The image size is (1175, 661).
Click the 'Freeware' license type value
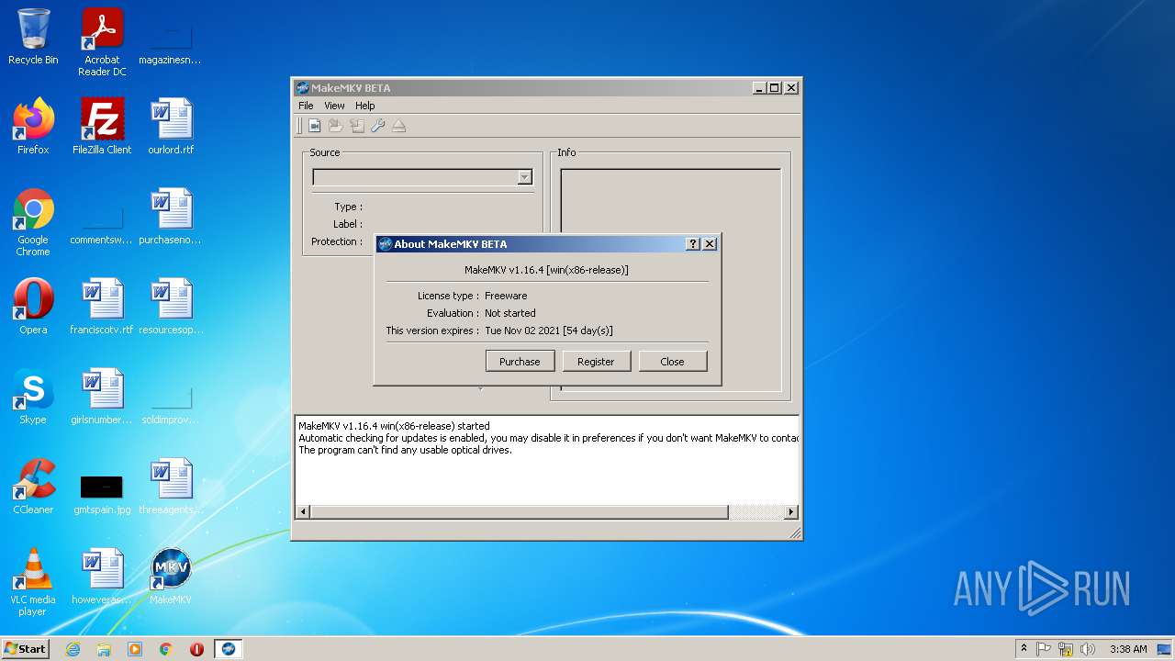coord(506,296)
